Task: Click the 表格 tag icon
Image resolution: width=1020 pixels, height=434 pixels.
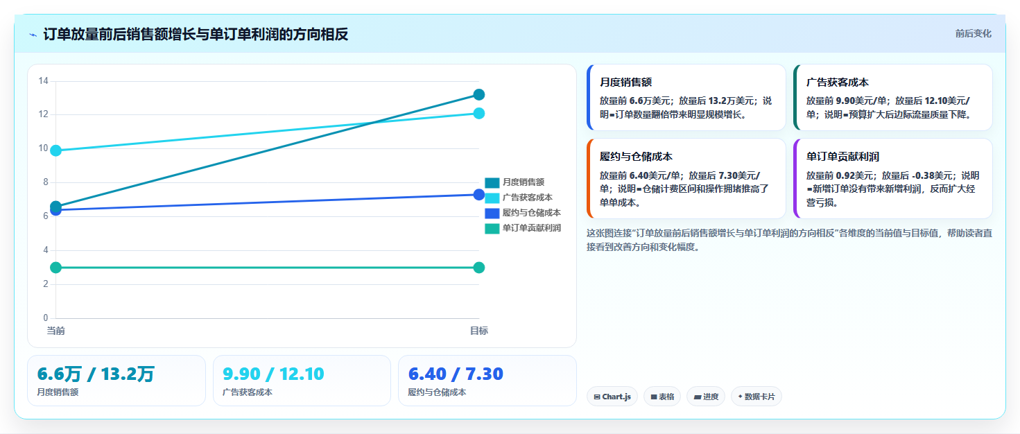Action: click(x=654, y=397)
